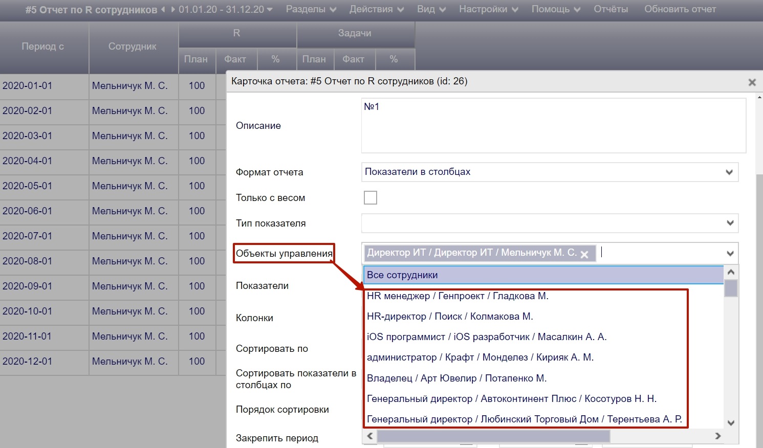
Task: Remove the Мельничук М. С. selected tag
Action: coord(584,254)
